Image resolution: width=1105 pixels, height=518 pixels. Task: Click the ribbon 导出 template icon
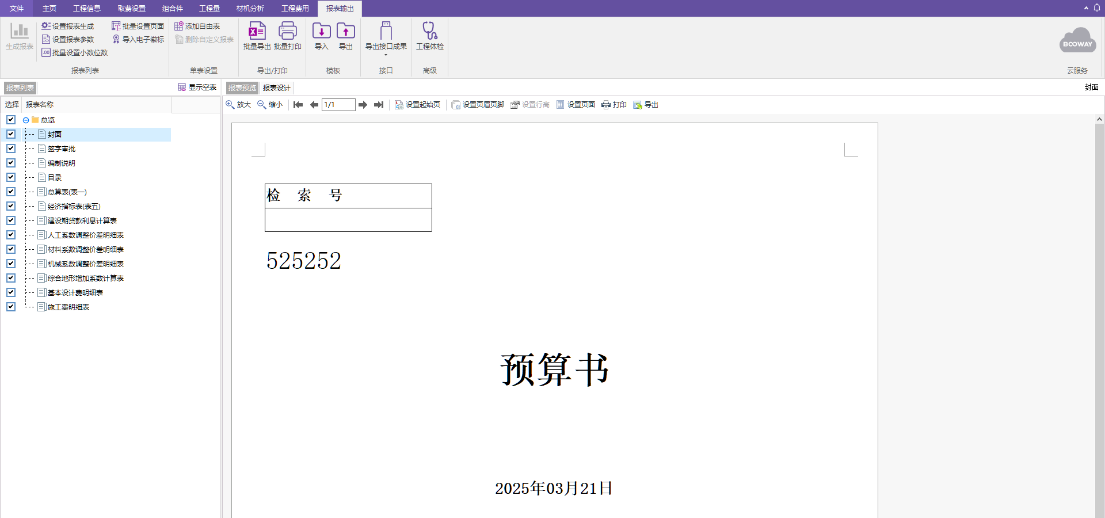[346, 31]
